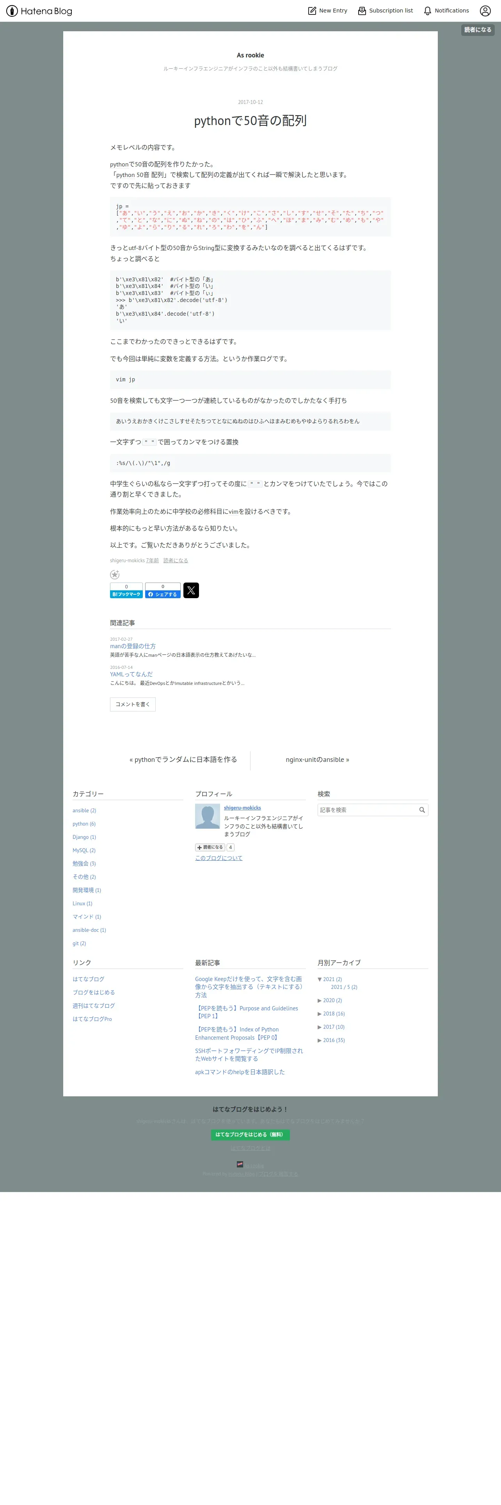Open the 勉強会 (3) category
The image size is (501, 1505).
[x=84, y=863]
